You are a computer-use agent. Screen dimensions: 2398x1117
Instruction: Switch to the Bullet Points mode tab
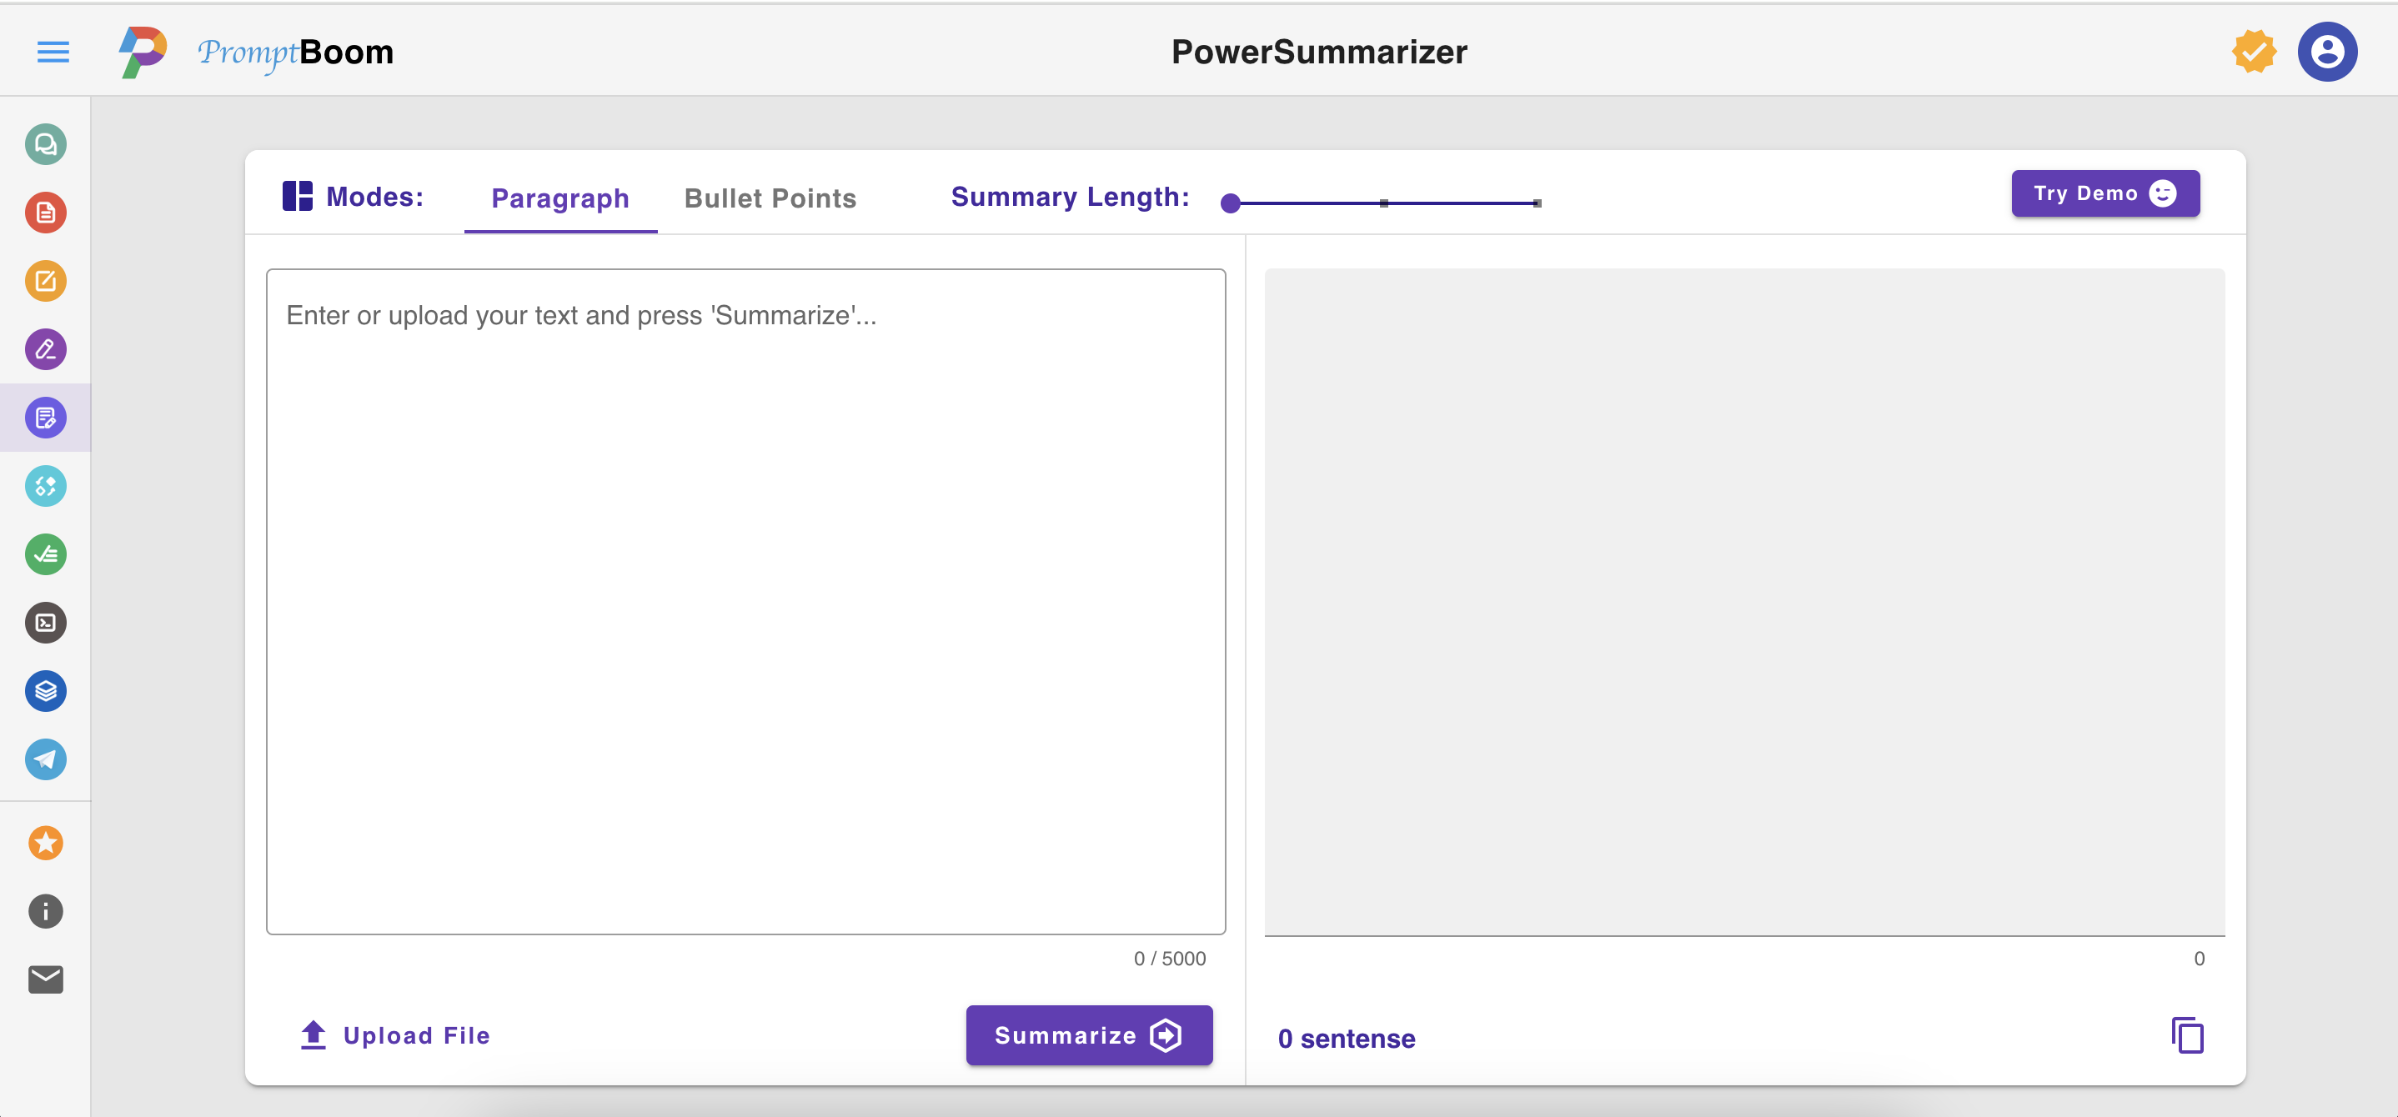pos(770,198)
